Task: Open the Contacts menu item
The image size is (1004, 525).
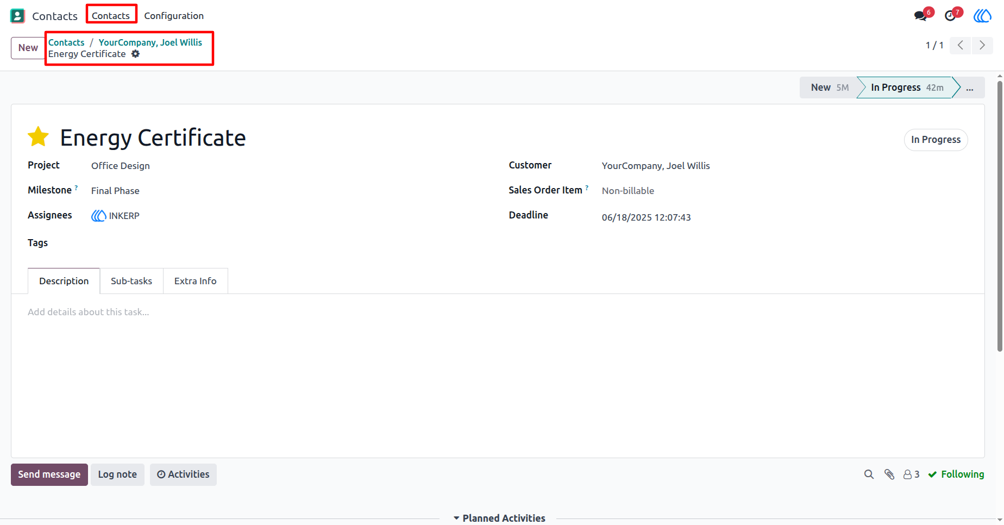Action: 111,16
